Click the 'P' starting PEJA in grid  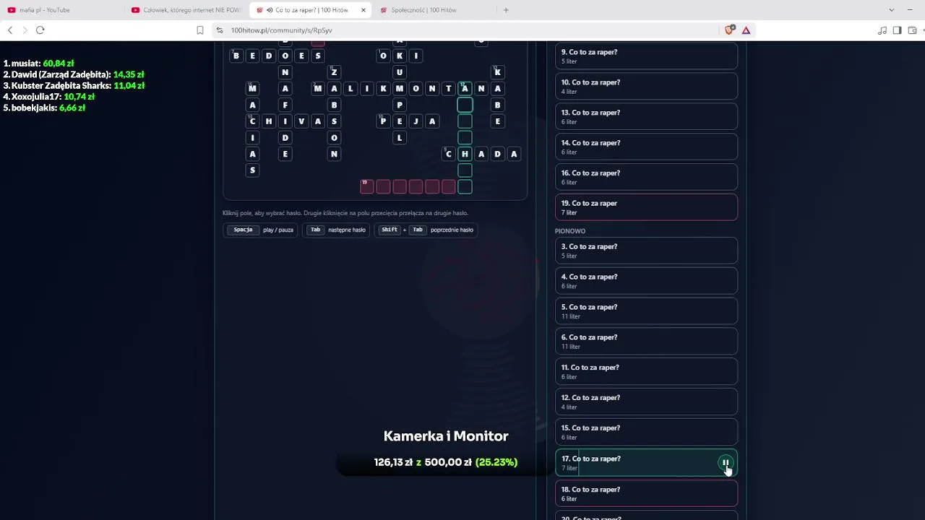pos(383,121)
